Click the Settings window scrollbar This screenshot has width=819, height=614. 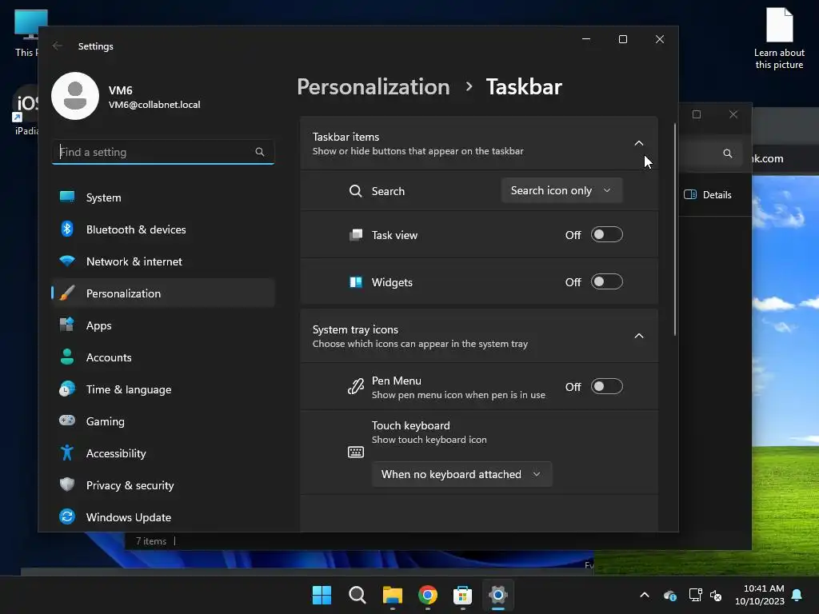[675, 229]
